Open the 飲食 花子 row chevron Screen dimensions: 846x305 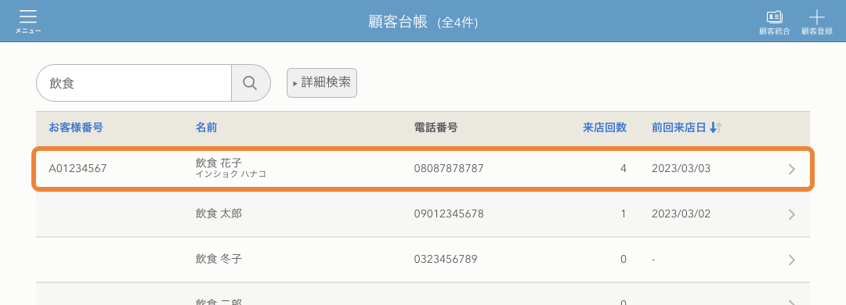[791, 169]
